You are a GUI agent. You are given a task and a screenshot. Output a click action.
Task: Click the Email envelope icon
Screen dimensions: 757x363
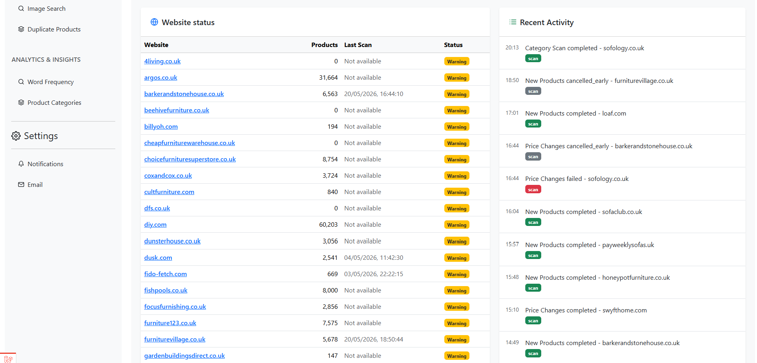(21, 184)
